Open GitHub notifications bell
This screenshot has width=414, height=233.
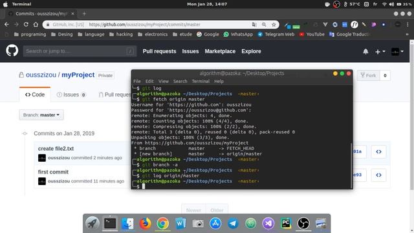[365, 52]
